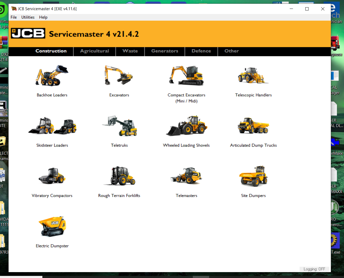
Task: Open the Utilities menu
Action: tap(28, 17)
